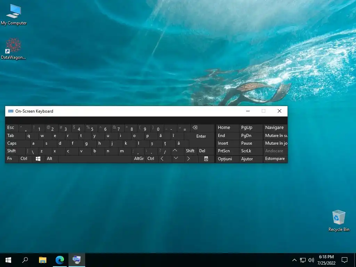Click the PgUp key
Image resolution: width=356 pixels, height=267 pixels.
(251, 128)
